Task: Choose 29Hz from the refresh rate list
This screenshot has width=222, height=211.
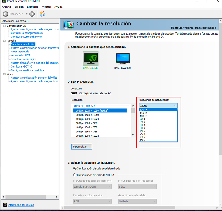Action: click(x=158, y=131)
